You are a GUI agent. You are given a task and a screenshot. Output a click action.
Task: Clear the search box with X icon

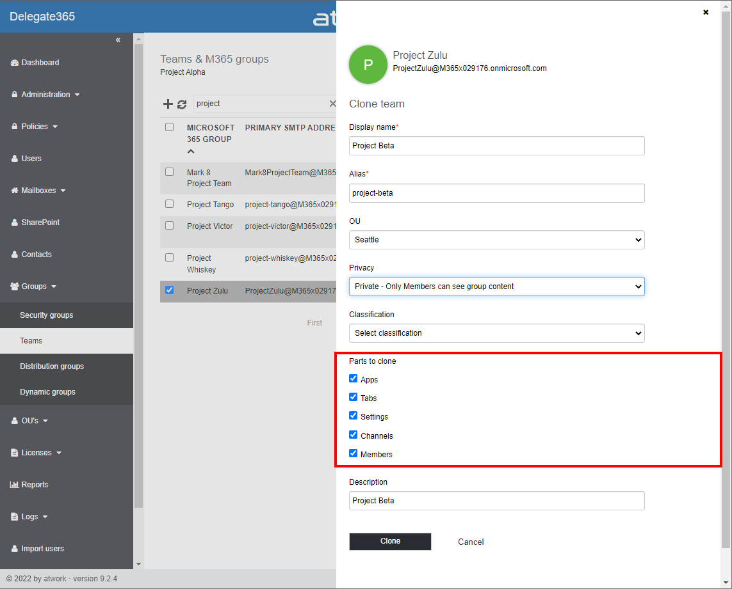pos(332,104)
